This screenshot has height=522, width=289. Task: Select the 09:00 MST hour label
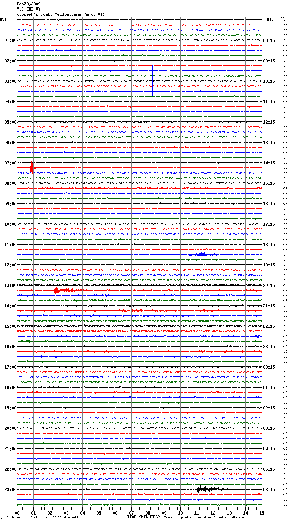click(11, 204)
